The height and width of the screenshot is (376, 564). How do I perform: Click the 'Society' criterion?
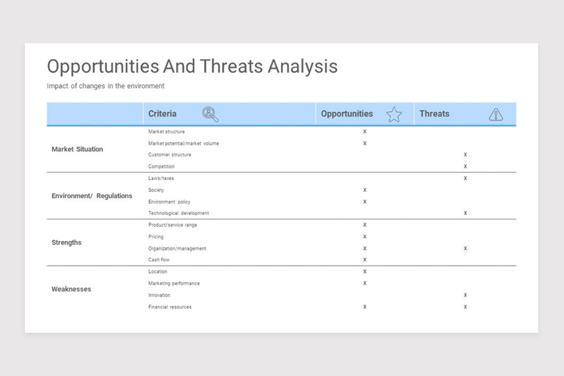click(x=156, y=190)
